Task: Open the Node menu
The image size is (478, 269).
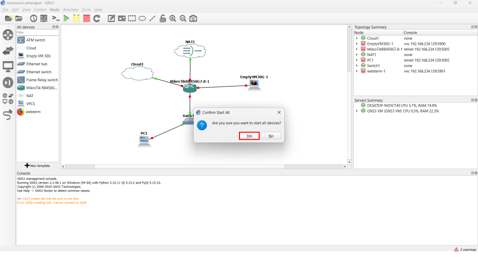Action: [55, 9]
